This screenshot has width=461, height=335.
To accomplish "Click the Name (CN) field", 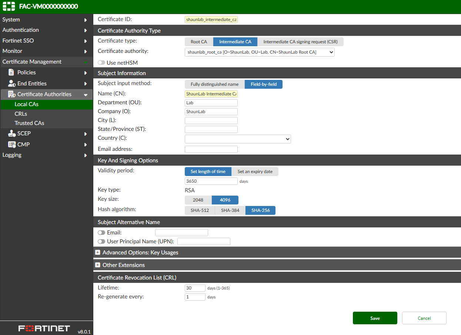I will point(211,94).
